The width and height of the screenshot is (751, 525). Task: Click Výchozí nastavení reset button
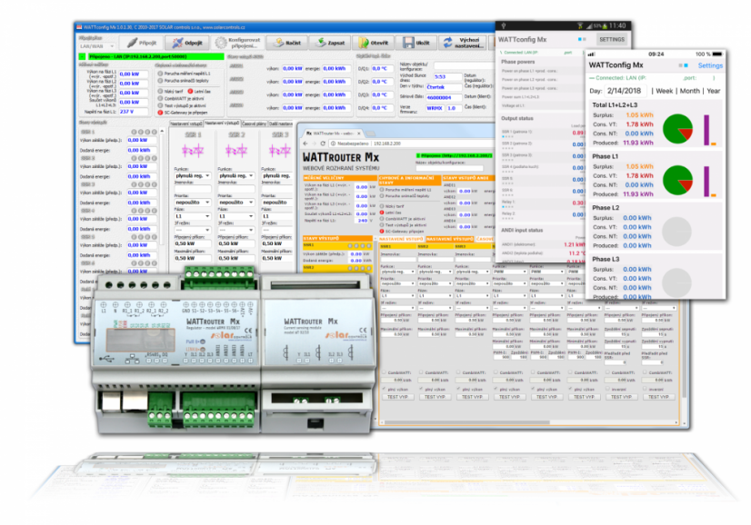(x=463, y=43)
